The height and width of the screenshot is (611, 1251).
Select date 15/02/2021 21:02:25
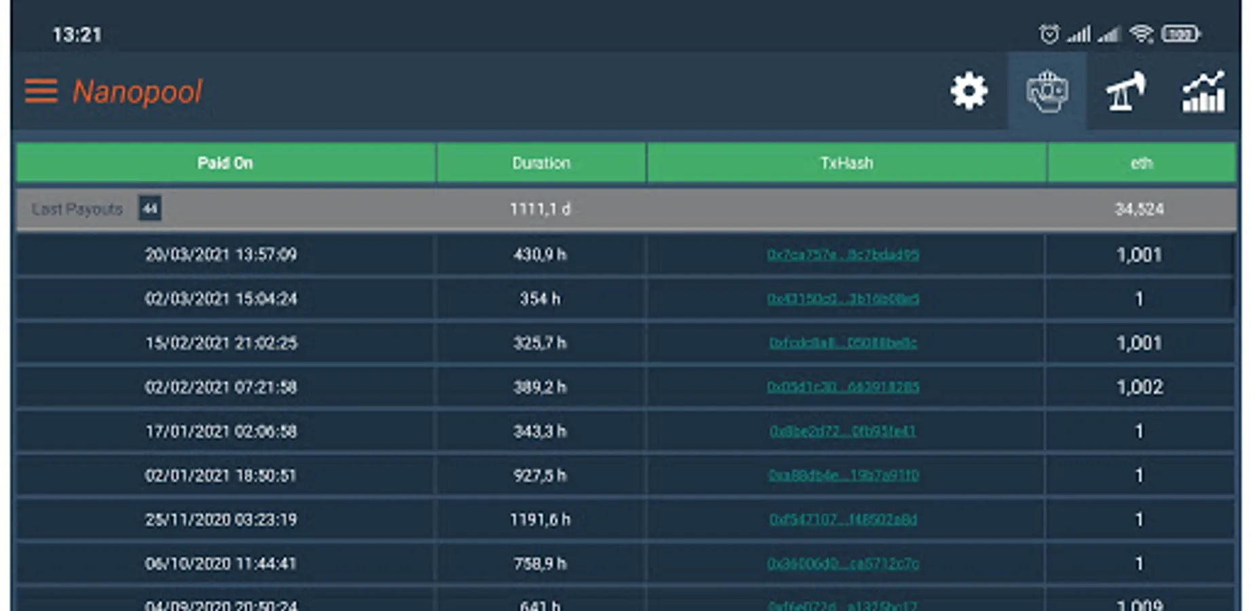(x=221, y=343)
